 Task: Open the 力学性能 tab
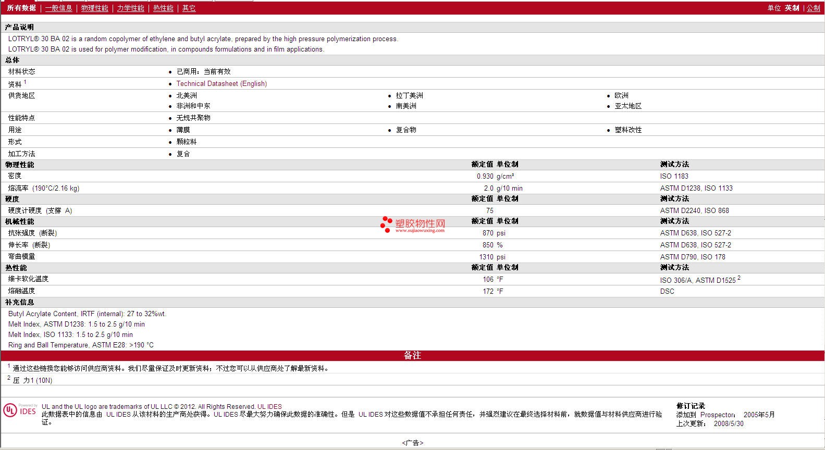[131, 8]
